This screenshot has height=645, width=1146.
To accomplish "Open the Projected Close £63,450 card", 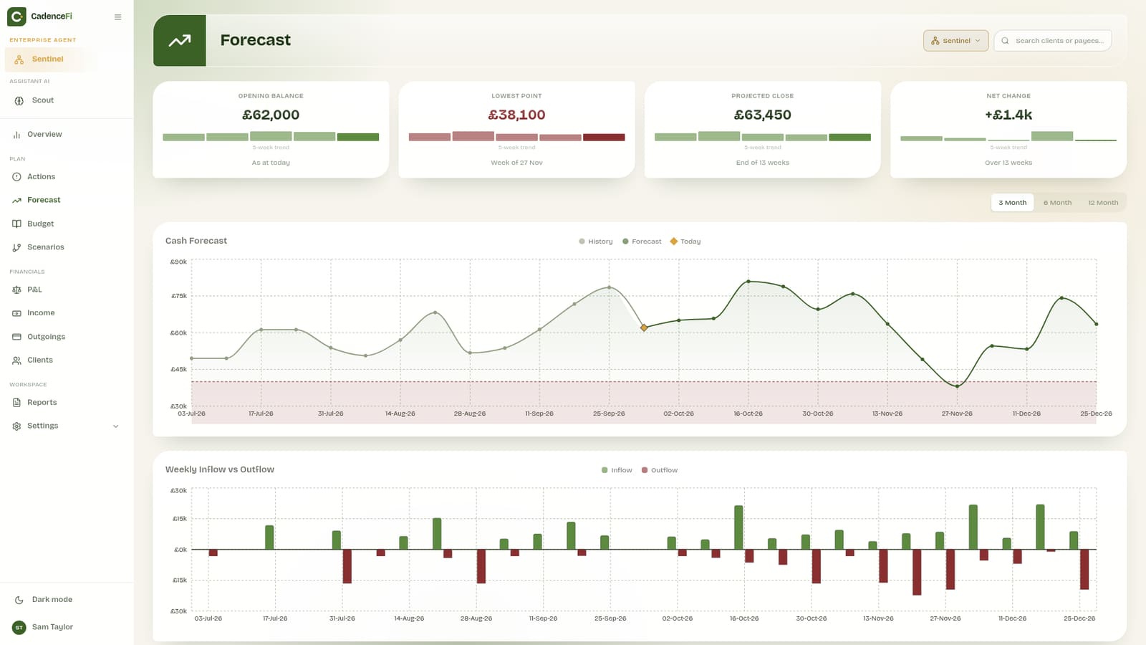I will 763,129.
